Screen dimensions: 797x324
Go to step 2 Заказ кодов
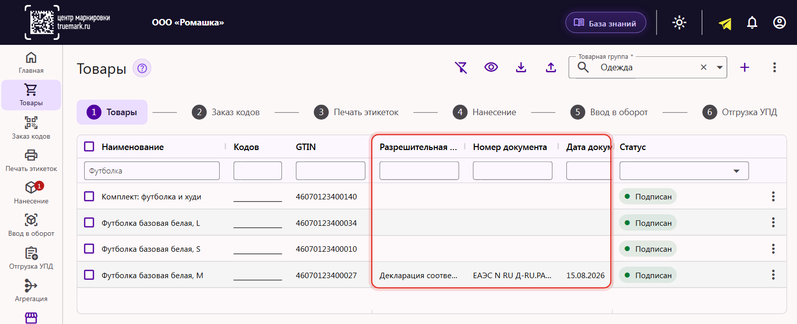pos(226,112)
